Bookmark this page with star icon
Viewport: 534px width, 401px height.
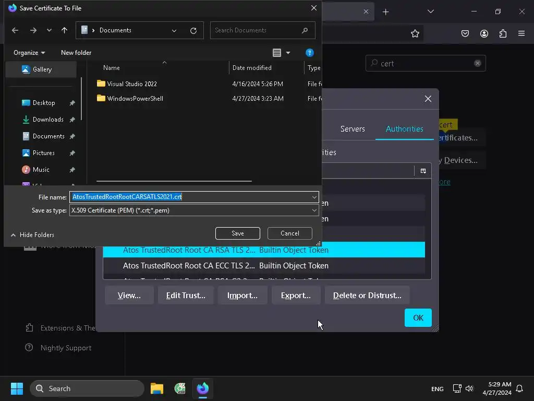click(415, 33)
